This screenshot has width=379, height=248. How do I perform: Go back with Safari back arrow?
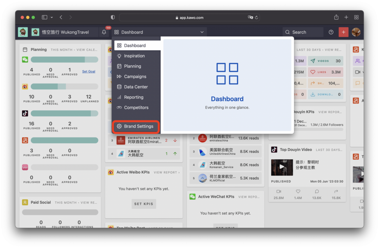[x=61, y=17]
